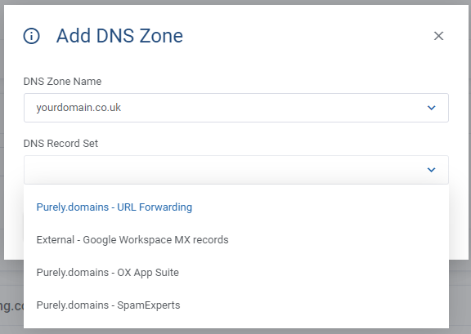Click the yourdomain.co.uk selected value text

click(x=78, y=108)
